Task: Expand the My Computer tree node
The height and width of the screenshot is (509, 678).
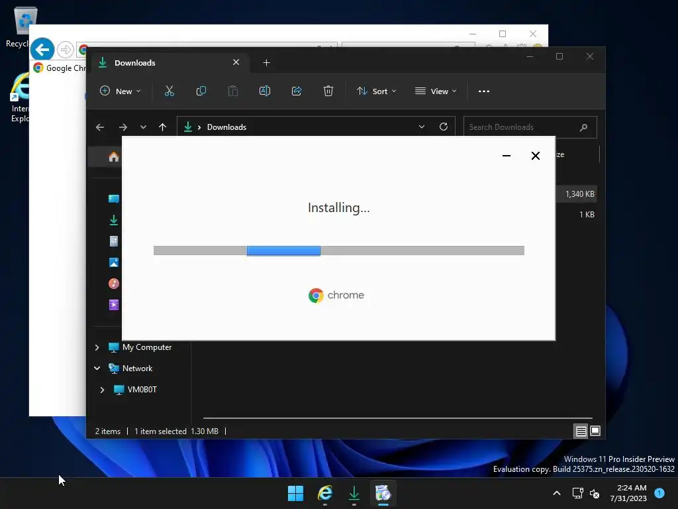Action: coord(97,347)
